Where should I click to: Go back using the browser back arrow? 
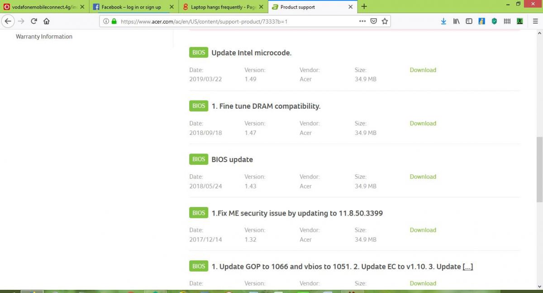click(x=8, y=21)
